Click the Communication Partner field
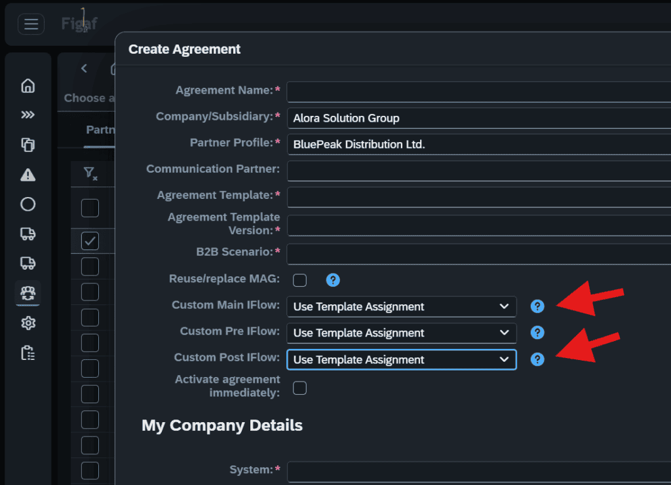This screenshot has height=485, width=671. 479,171
